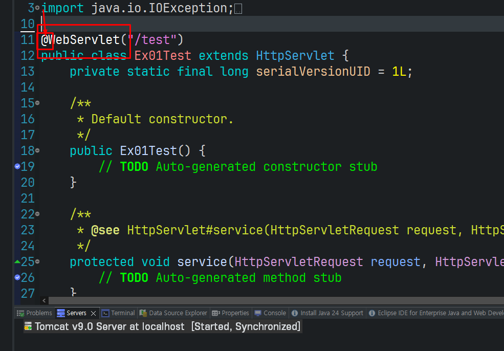This screenshot has width=504, height=351.
Task: Click the Data Source Explorer tab icon
Action: (143, 313)
